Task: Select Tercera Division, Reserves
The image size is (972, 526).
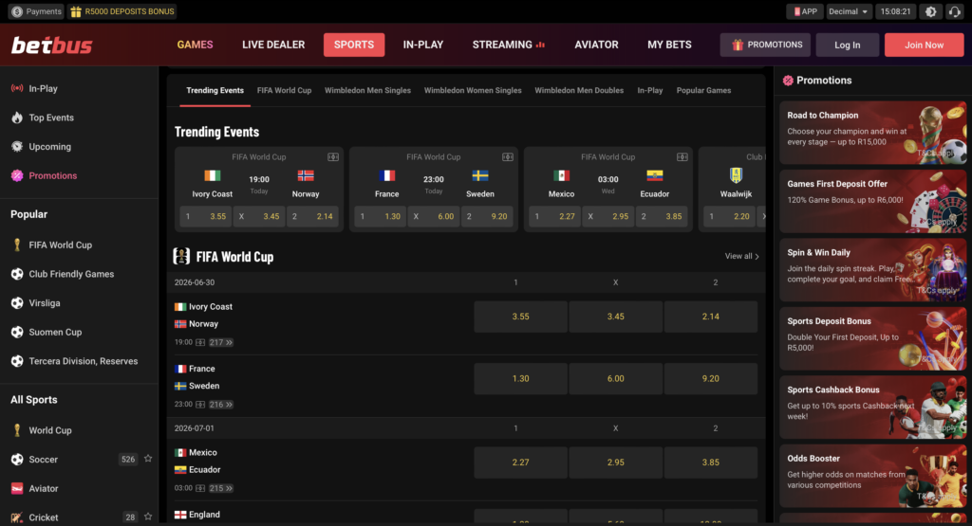Action: tap(79, 361)
